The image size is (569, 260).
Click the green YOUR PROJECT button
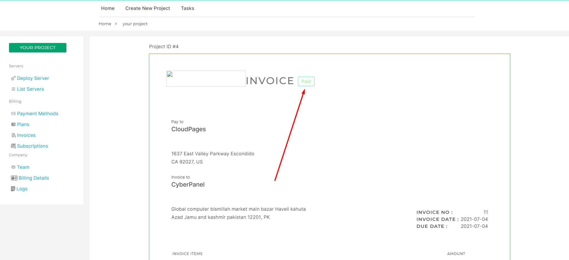click(x=38, y=47)
